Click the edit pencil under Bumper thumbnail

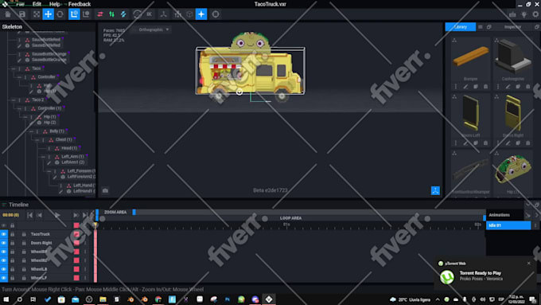tap(465, 86)
